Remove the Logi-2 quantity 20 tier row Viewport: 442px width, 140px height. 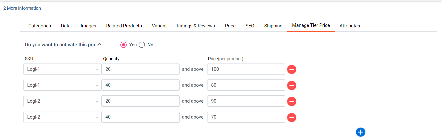[x=292, y=101]
